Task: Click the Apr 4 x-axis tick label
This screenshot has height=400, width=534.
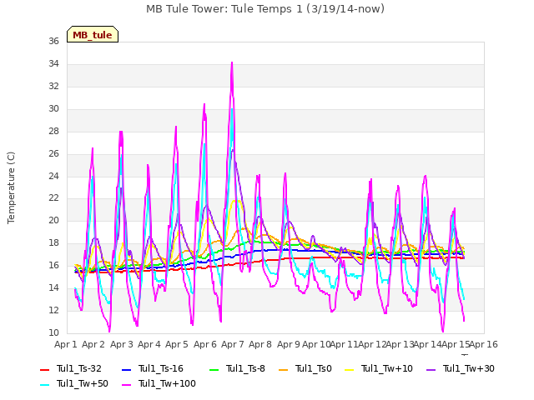Action: point(149,344)
